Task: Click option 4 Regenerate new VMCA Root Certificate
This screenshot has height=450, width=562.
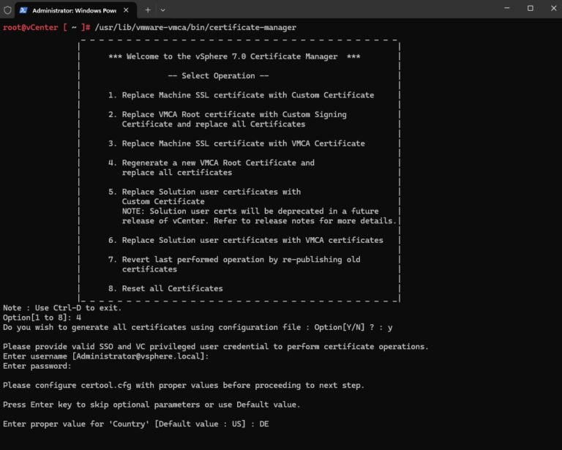Action: point(211,163)
